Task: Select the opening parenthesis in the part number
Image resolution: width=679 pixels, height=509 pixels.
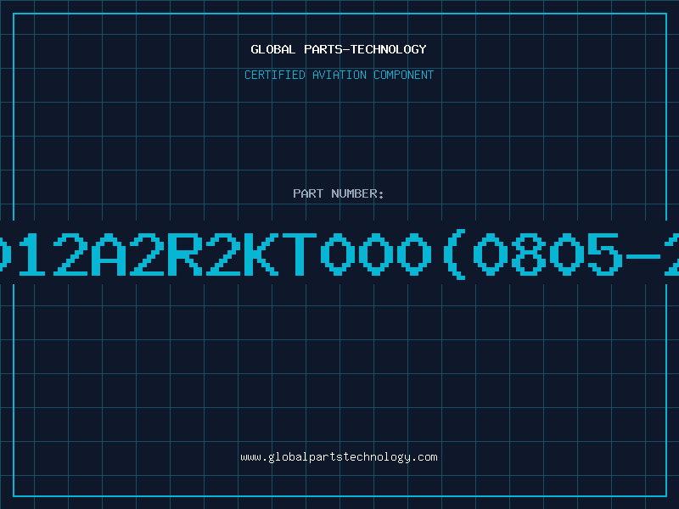Action: coord(455,255)
